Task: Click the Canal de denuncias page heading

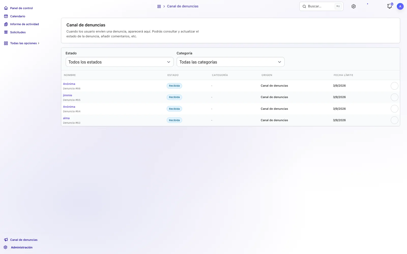Action: pyautogui.click(x=86, y=25)
